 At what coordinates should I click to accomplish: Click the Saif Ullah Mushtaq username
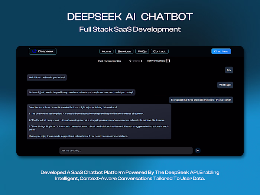tap(156, 61)
